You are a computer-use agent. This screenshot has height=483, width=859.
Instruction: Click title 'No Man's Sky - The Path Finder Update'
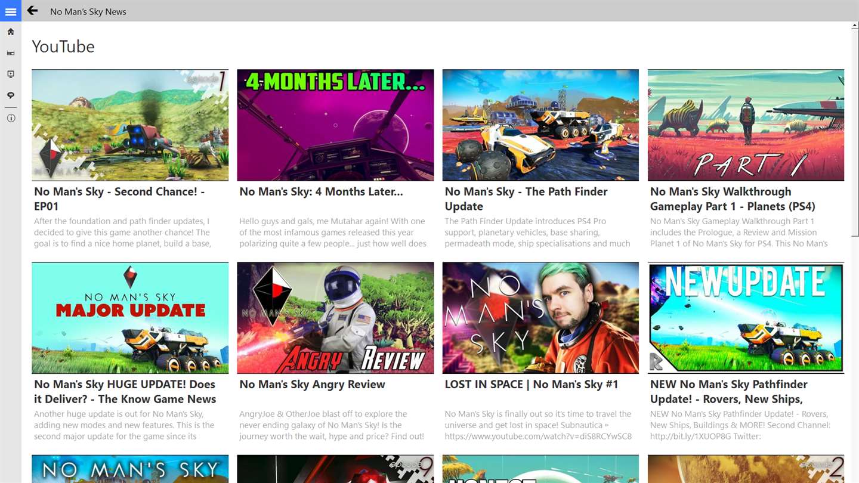(526, 199)
